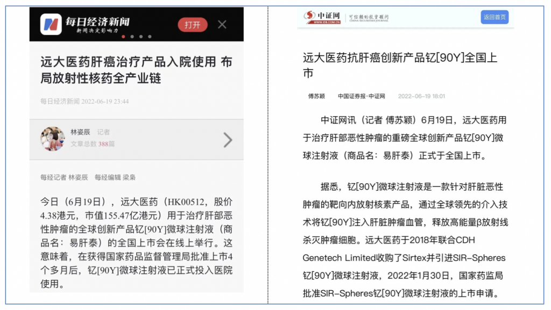The height and width of the screenshot is (310, 551).
Task: Click the byline 每经记者 林姿辰
Action: (64, 177)
